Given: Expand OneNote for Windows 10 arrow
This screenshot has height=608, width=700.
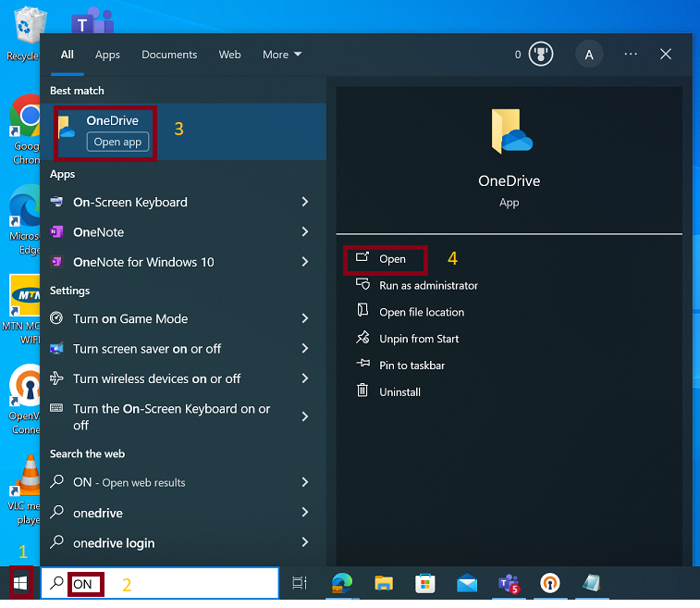Looking at the screenshot, I should click(x=305, y=261).
